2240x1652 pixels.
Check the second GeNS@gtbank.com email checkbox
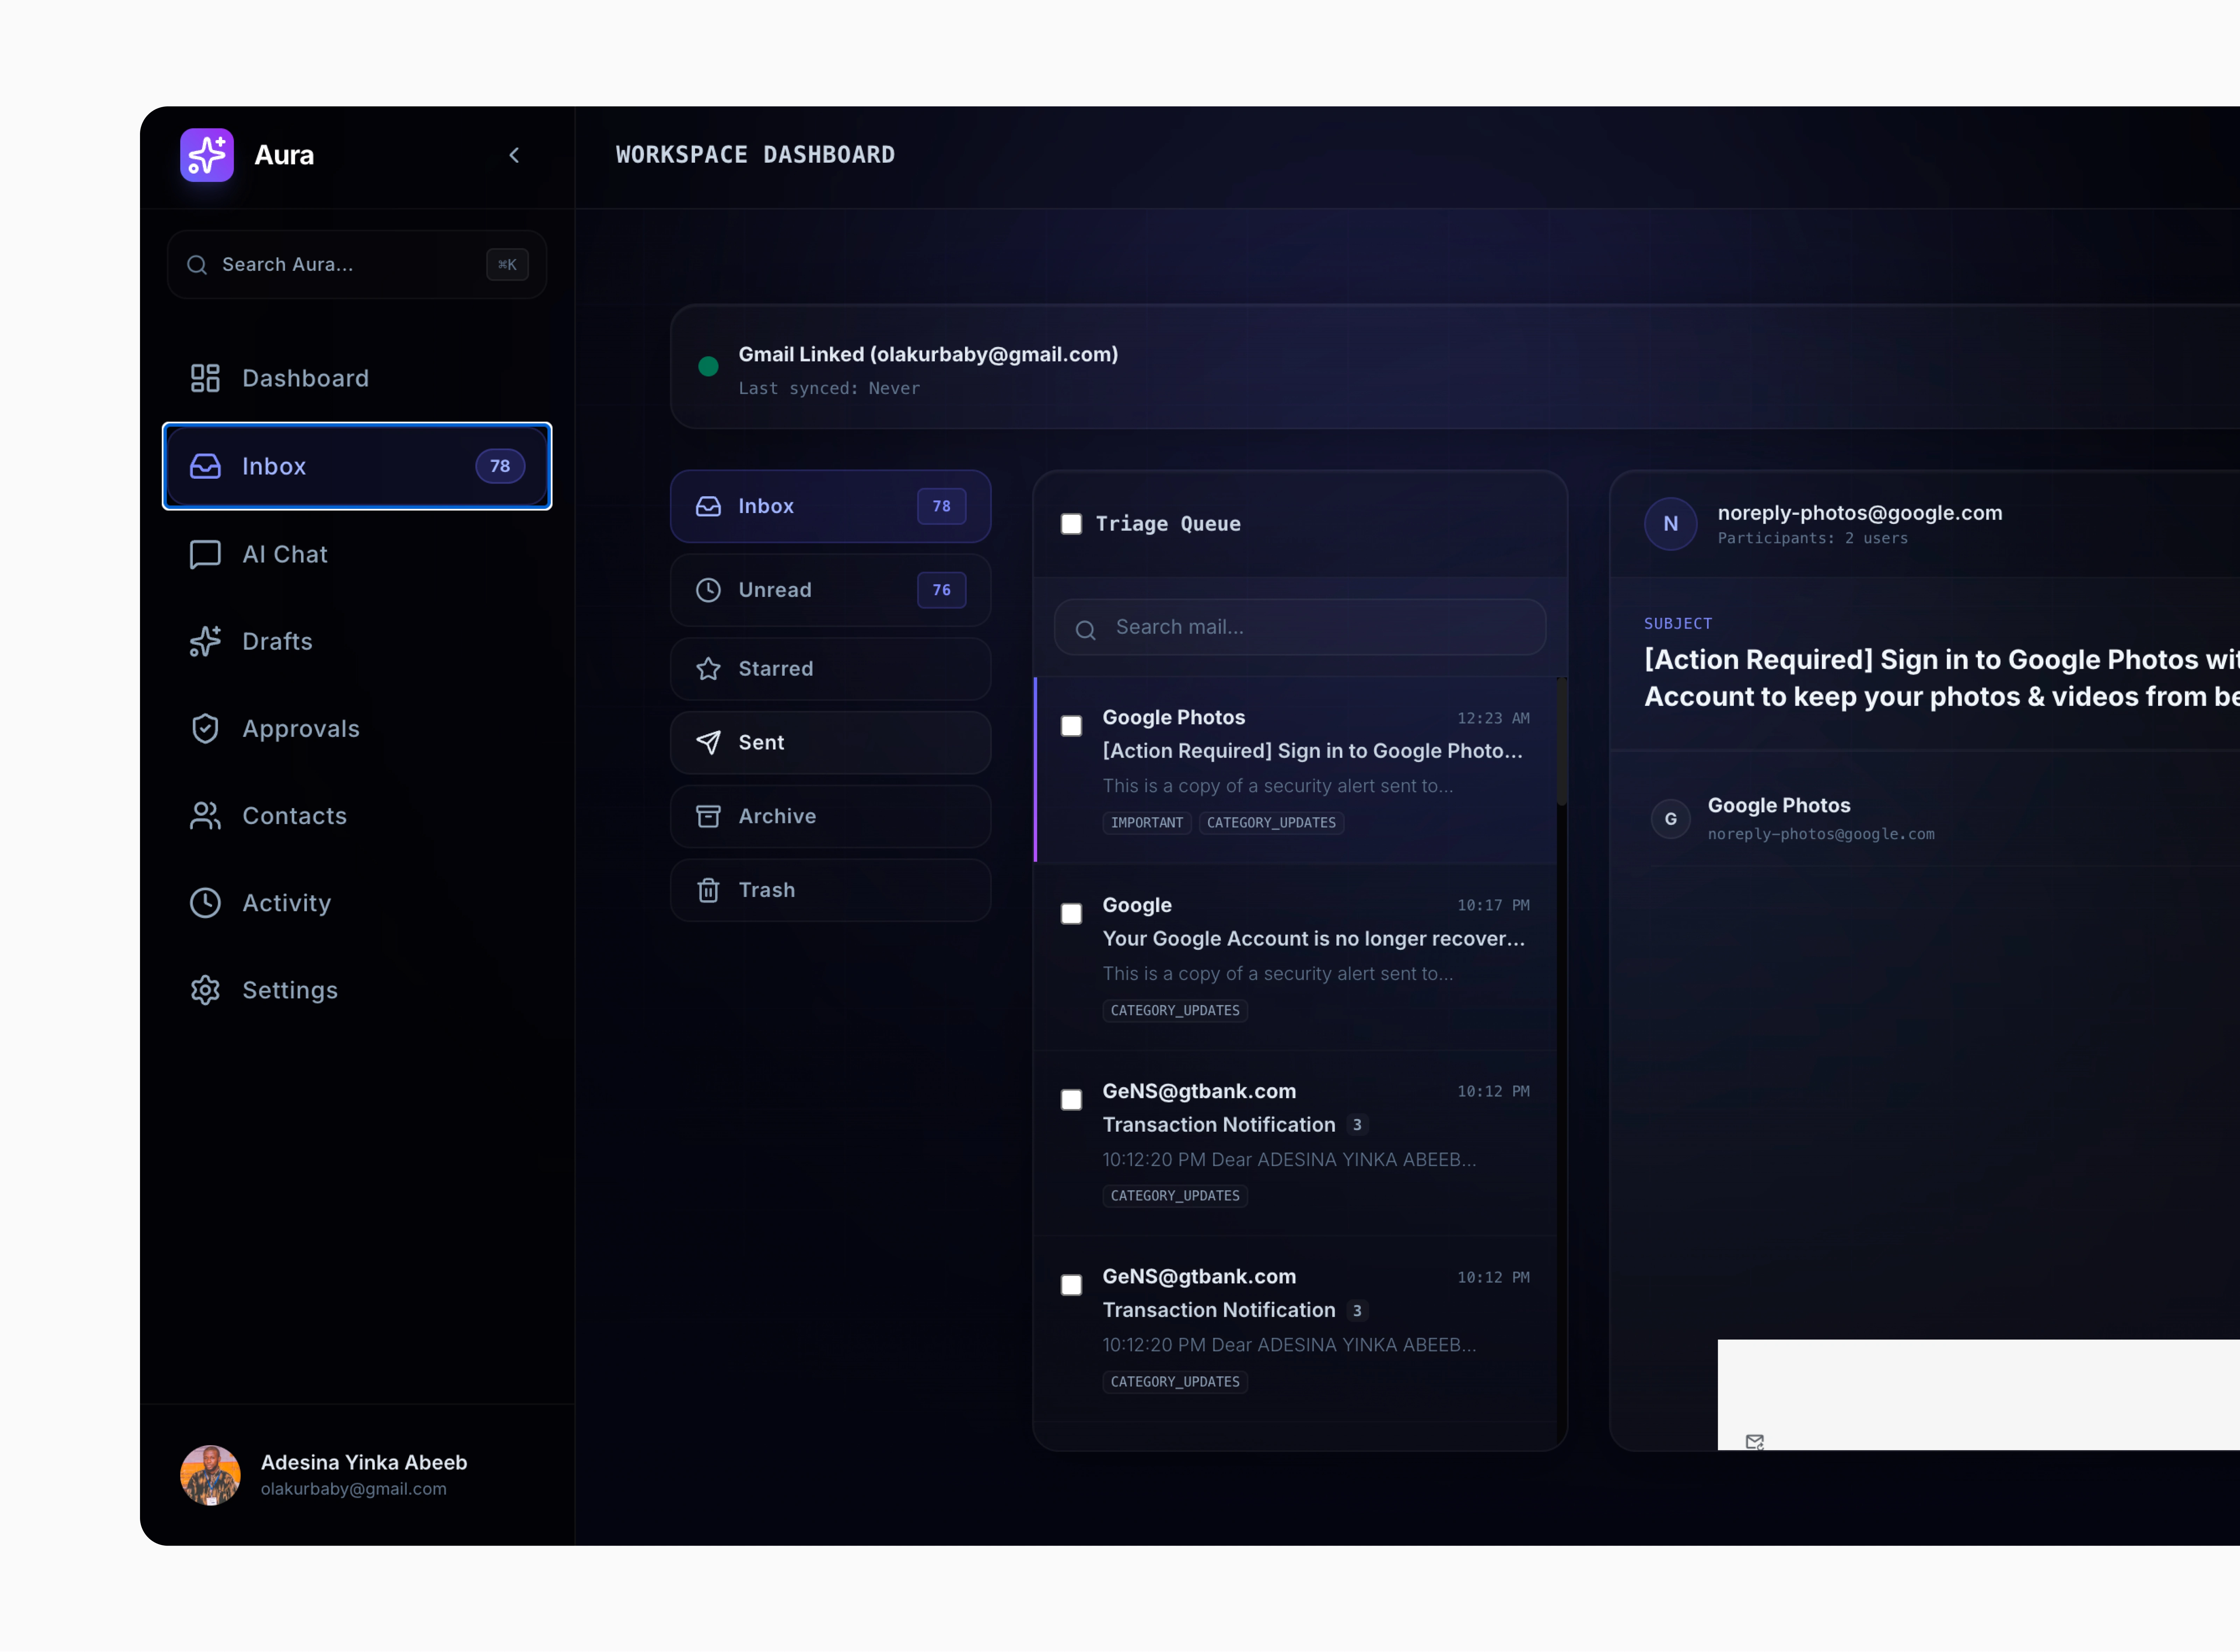tap(1071, 1285)
